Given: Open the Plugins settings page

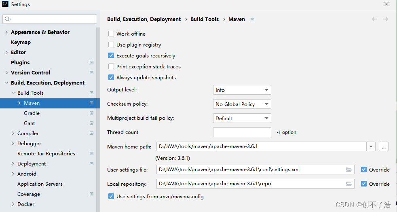Looking at the screenshot, I should pos(20,63).
